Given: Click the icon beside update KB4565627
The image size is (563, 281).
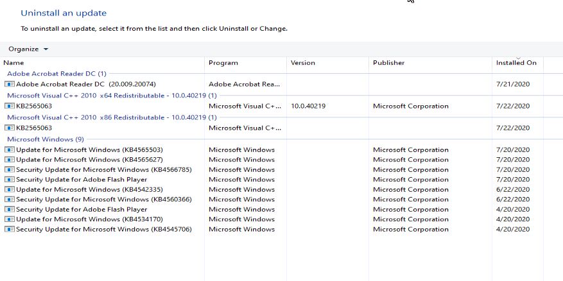Looking at the screenshot, I should point(10,160).
